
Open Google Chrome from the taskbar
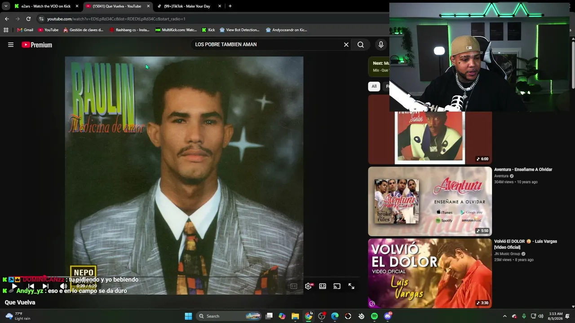click(x=308, y=316)
